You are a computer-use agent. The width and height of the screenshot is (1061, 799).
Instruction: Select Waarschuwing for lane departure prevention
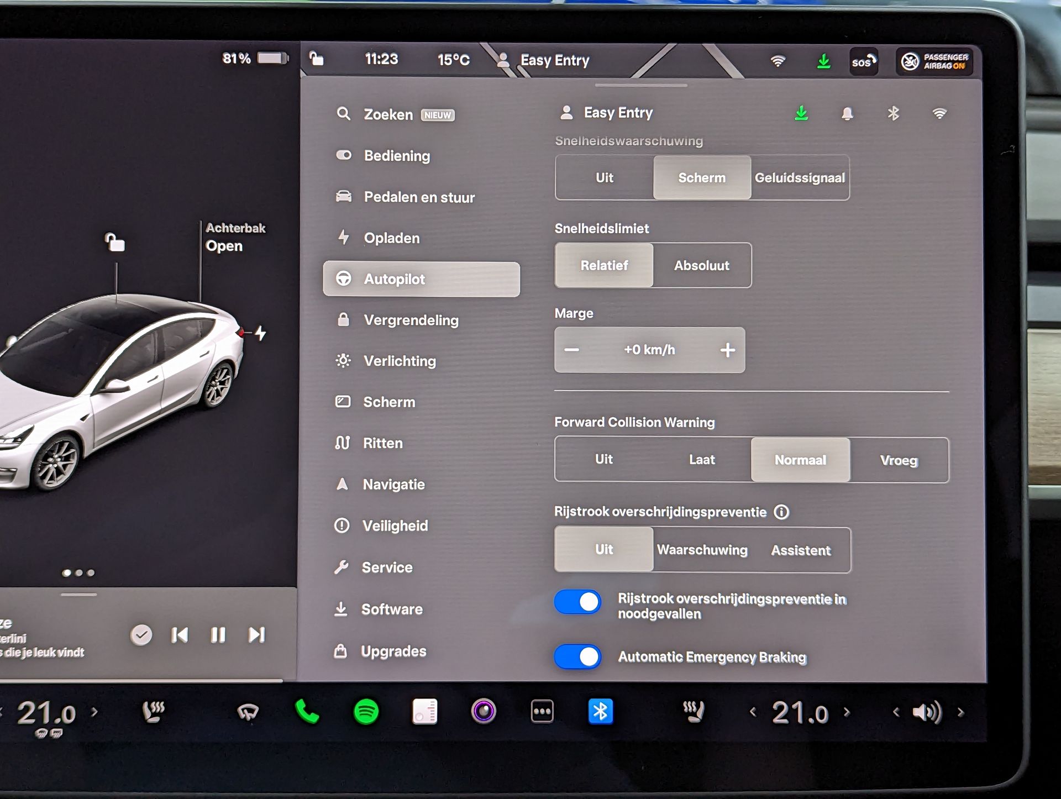coord(702,550)
